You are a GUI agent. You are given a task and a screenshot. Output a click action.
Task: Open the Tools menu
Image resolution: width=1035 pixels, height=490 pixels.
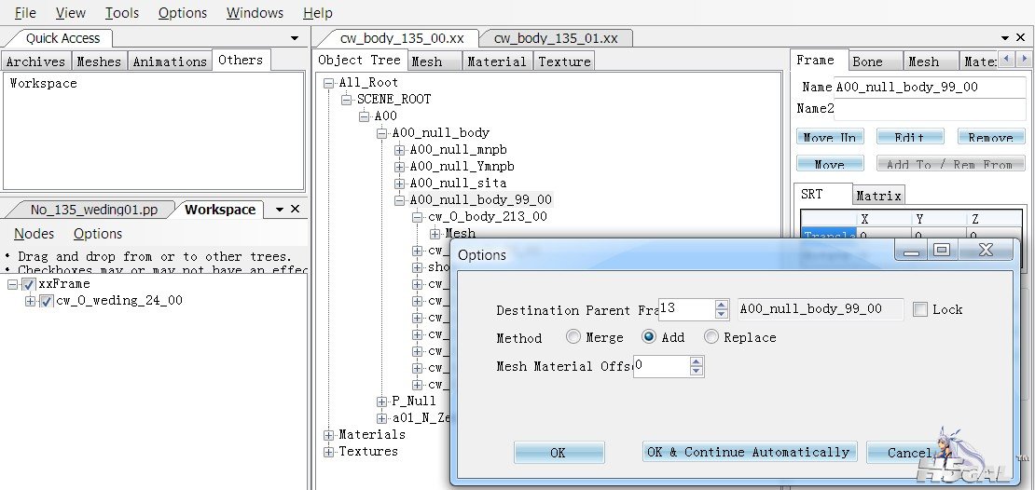[x=121, y=13]
